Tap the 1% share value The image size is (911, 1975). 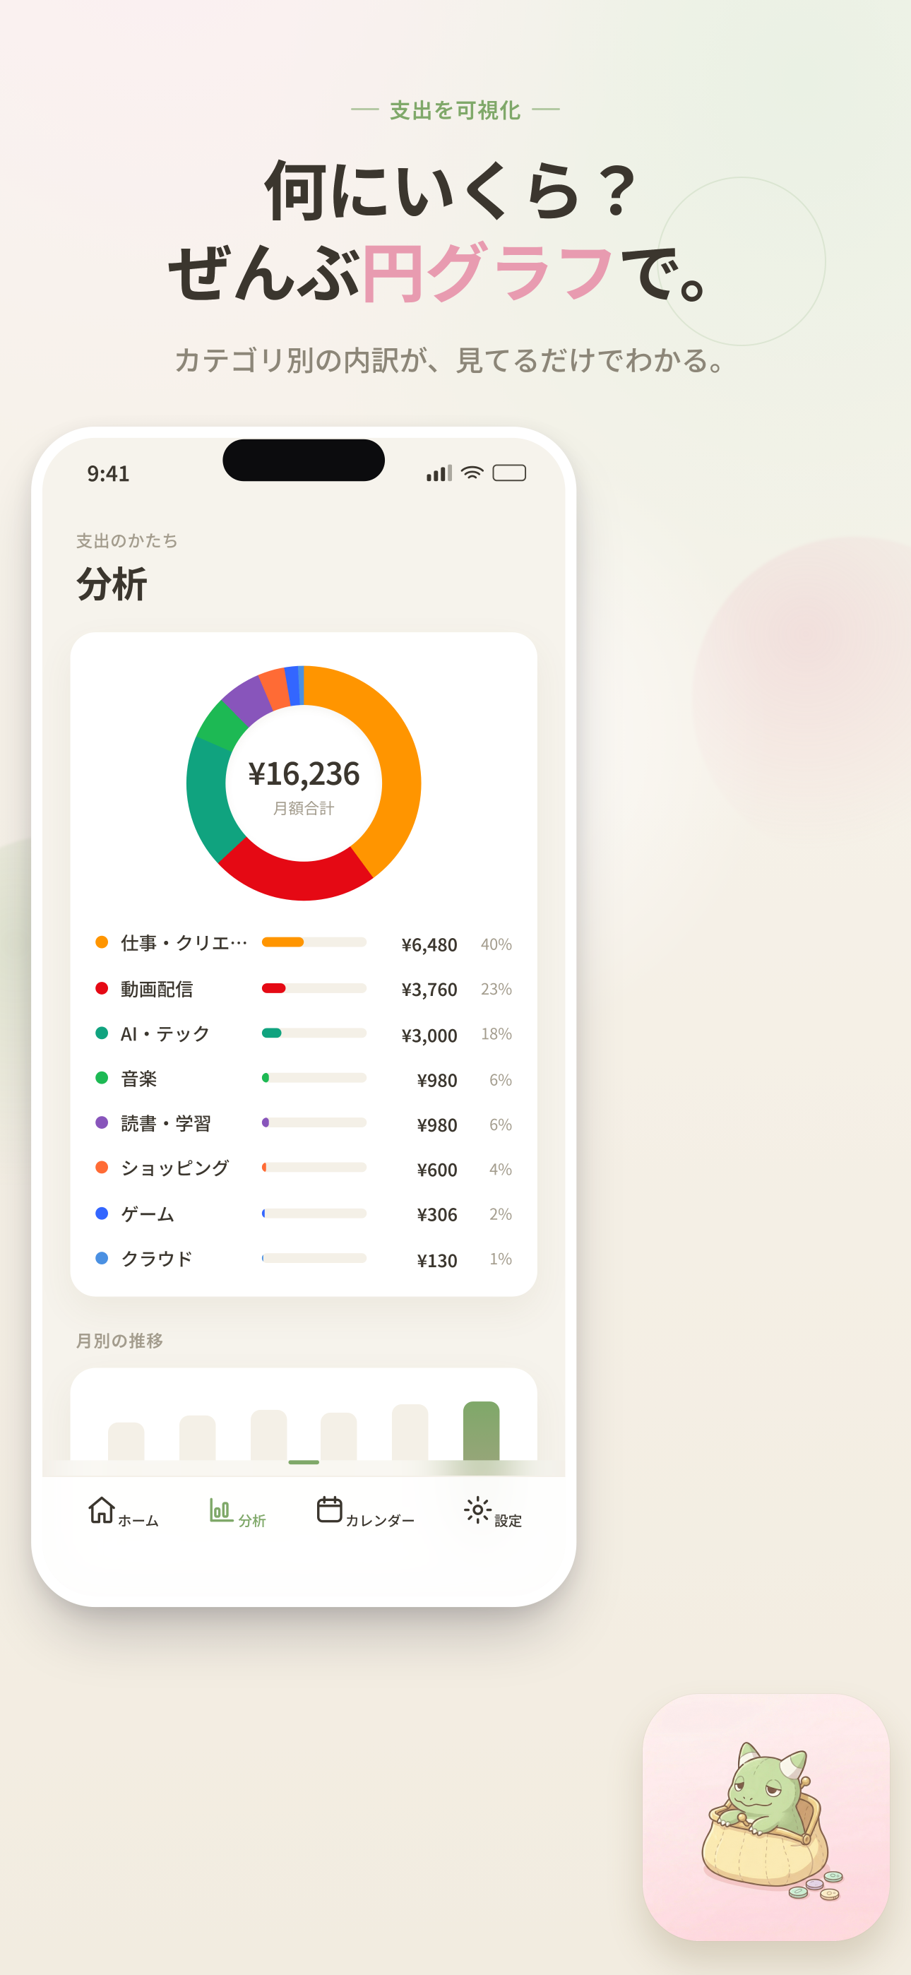(501, 1258)
